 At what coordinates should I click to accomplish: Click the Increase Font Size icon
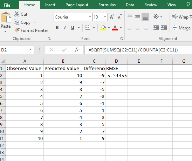pyautogui.click(x=112, y=17)
